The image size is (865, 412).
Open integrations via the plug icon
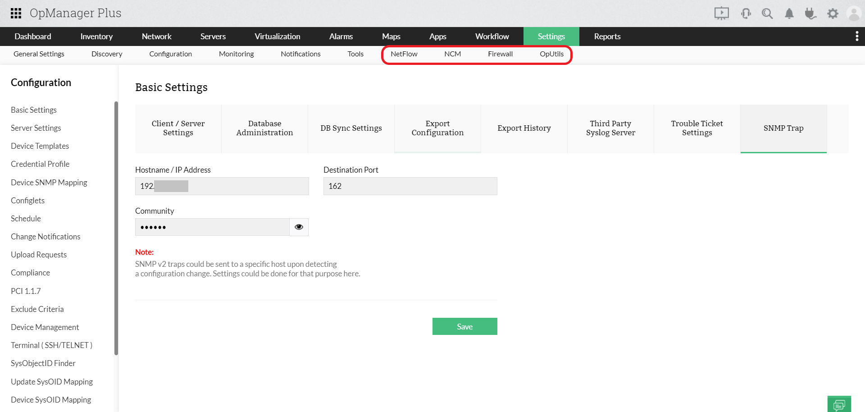pos(810,13)
